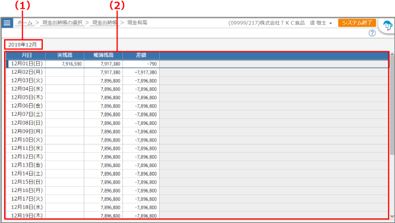This screenshot has height=223, width=395.
Task: Click the 7,916,590 actual balance cell
Action: click(x=65, y=64)
